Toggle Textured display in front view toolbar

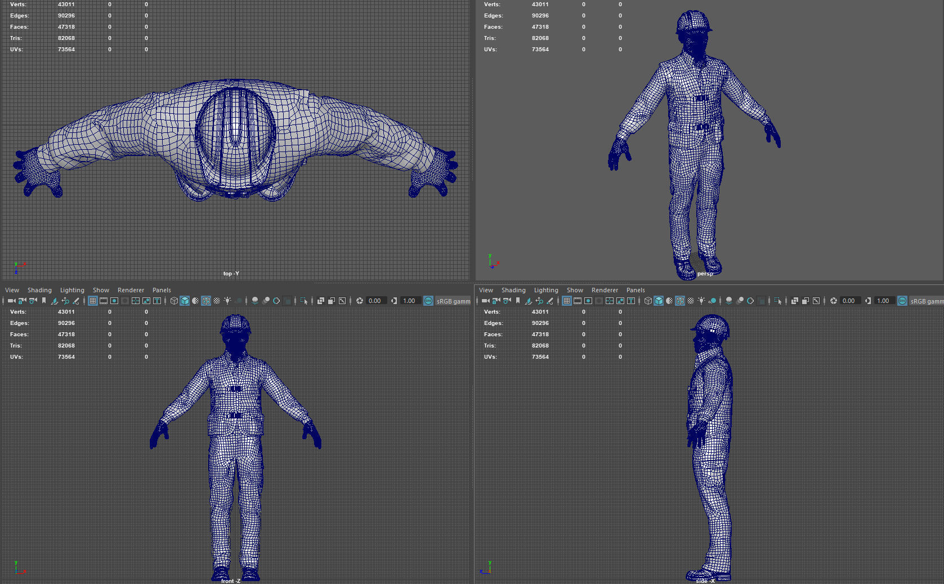[x=217, y=301]
